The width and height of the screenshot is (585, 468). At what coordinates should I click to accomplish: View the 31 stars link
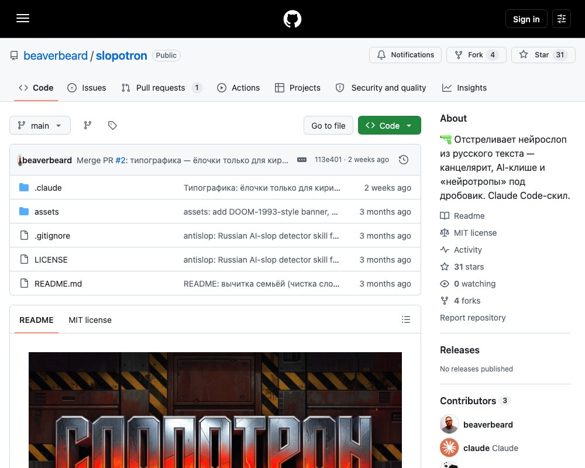(462, 267)
